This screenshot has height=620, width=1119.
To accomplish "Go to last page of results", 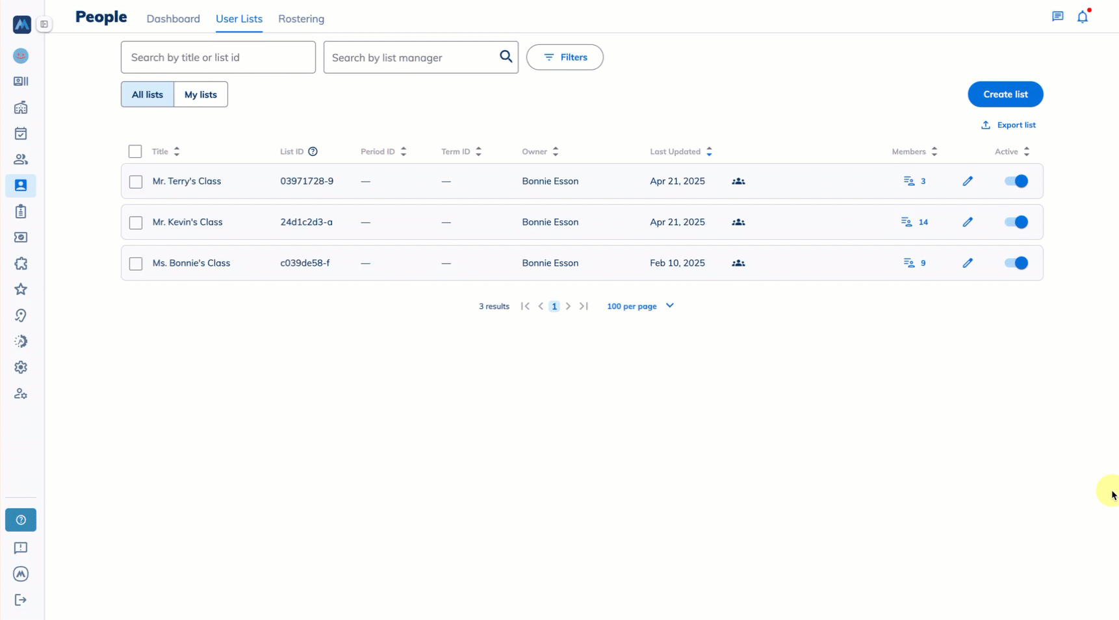I will [x=584, y=306].
